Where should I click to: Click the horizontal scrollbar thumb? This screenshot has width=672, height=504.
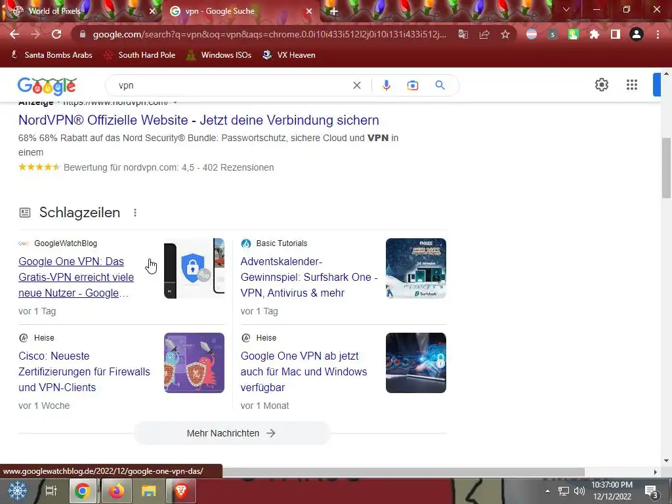point(403,472)
